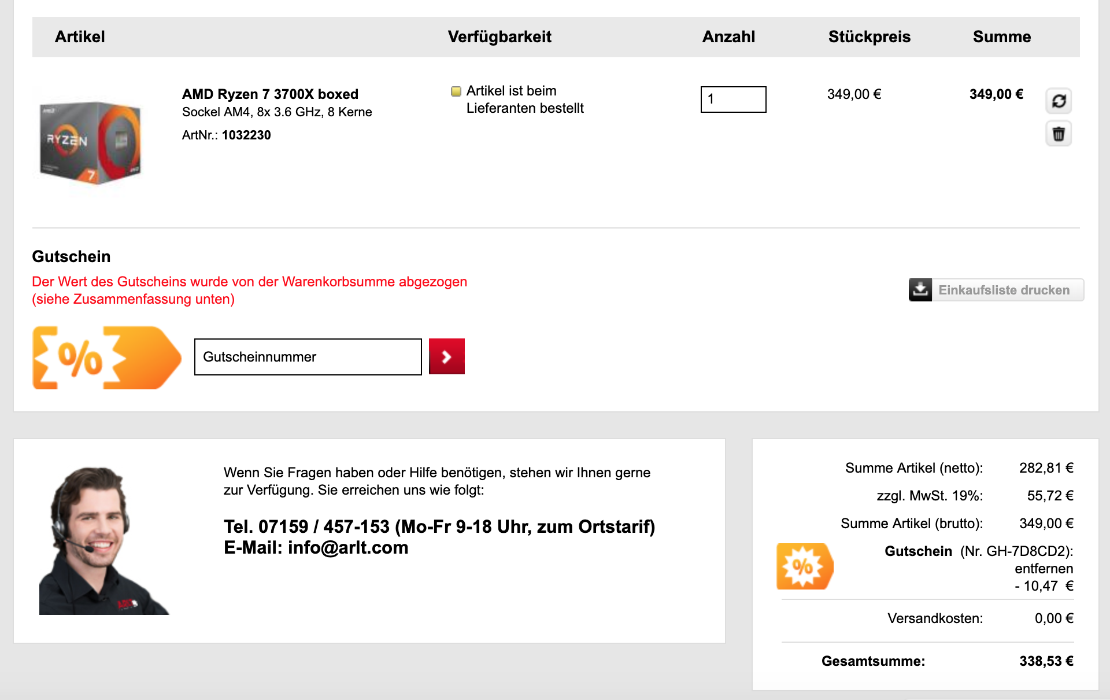Click the red voucher submit arrow

(446, 356)
